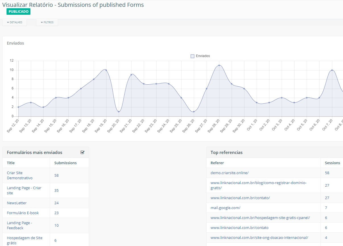Open the Landing Page - Feedback link

(x=19, y=225)
